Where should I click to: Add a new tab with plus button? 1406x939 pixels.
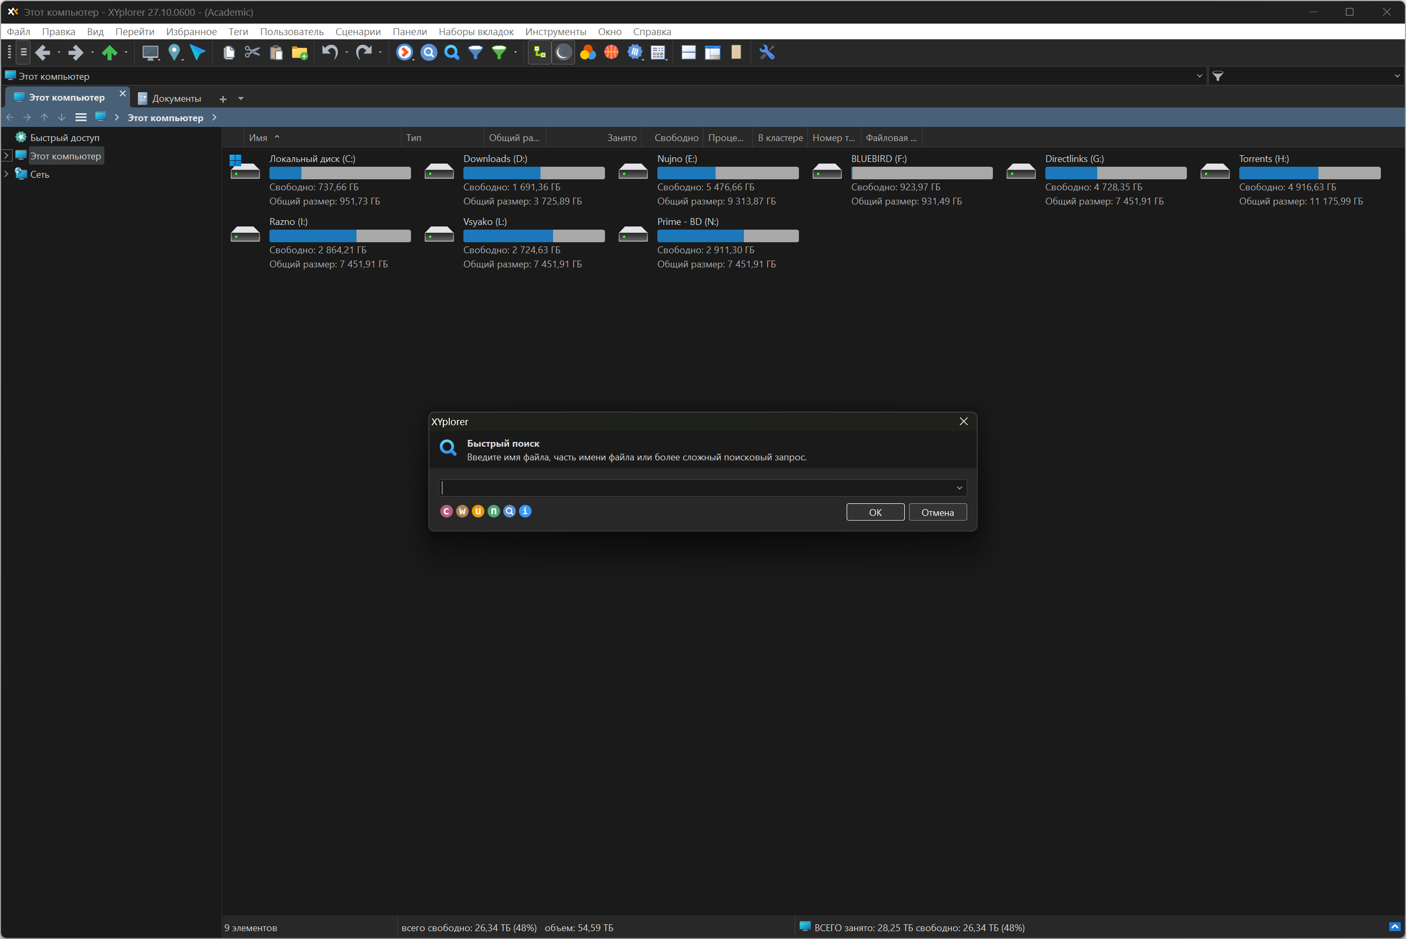click(223, 99)
